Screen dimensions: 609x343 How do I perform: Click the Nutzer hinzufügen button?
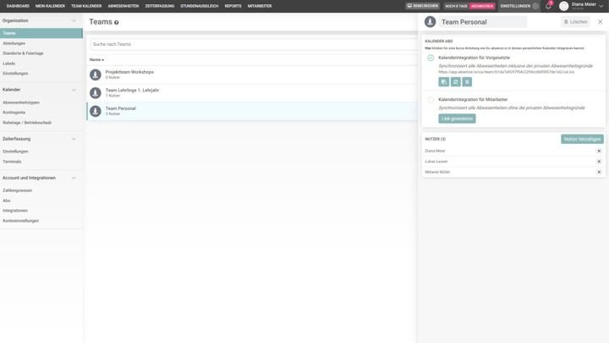click(x=582, y=139)
